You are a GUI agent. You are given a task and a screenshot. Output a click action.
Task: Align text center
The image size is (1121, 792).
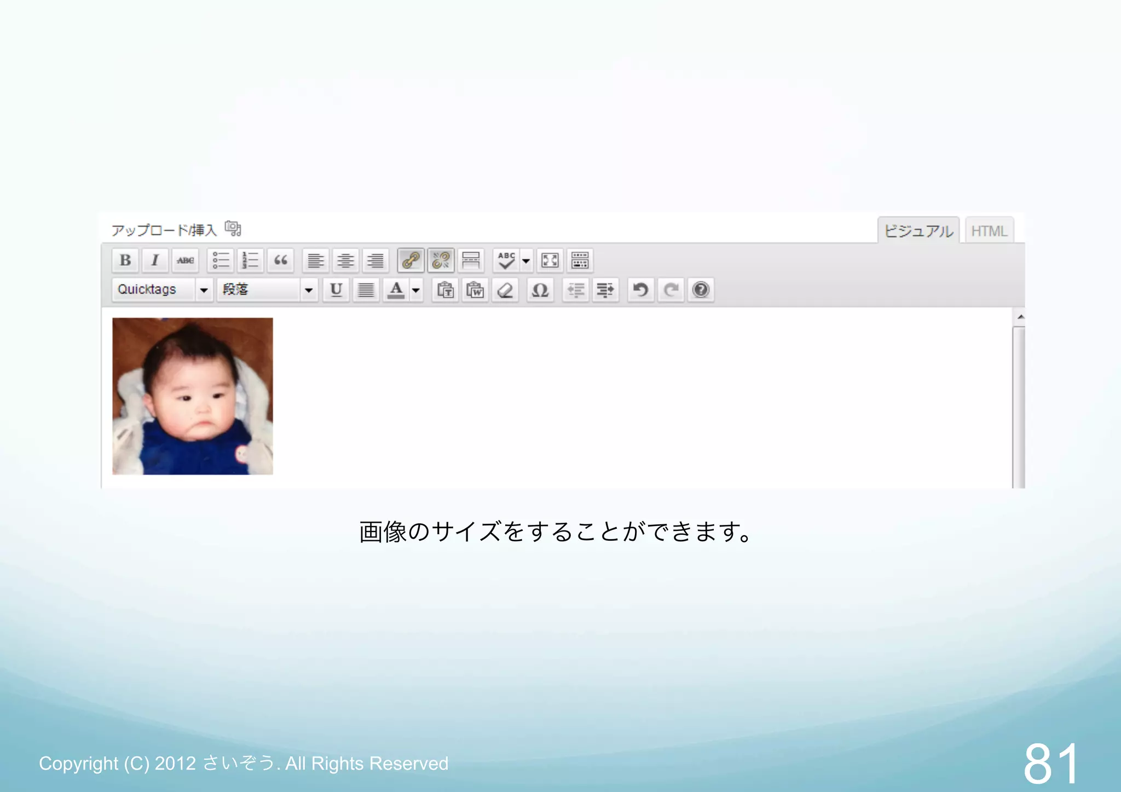click(x=345, y=261)
